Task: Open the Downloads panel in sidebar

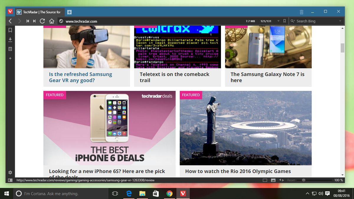Action: click(x=10, y=40)
